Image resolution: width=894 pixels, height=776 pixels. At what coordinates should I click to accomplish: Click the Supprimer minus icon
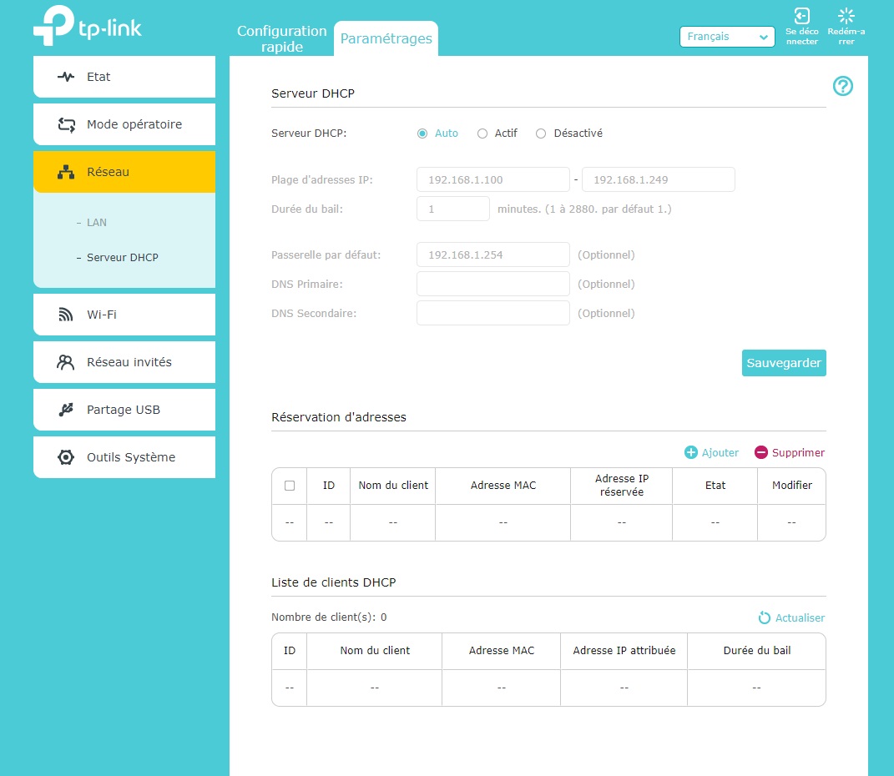760,452
